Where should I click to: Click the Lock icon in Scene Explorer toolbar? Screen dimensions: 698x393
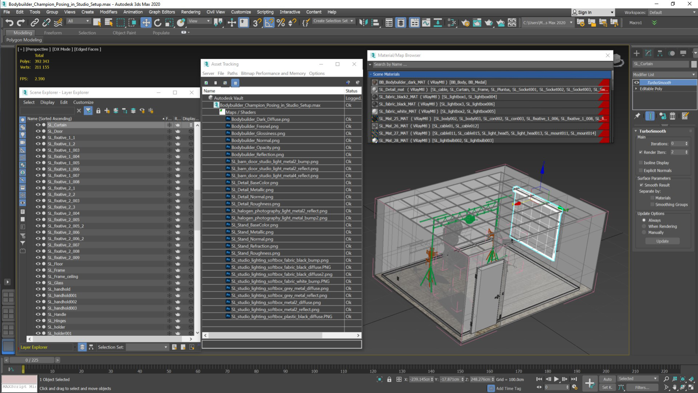(98, 111)
